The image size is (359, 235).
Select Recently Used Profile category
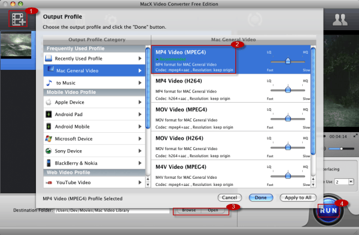(94, 59)
